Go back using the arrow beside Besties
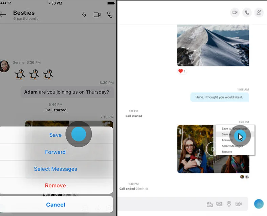This screenshot has width=267, height=216. 3,15
